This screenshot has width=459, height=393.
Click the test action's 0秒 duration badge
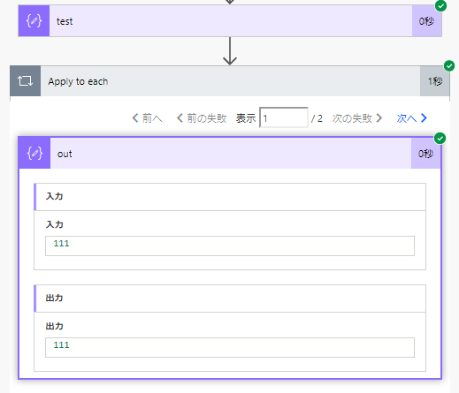[426, 21]
